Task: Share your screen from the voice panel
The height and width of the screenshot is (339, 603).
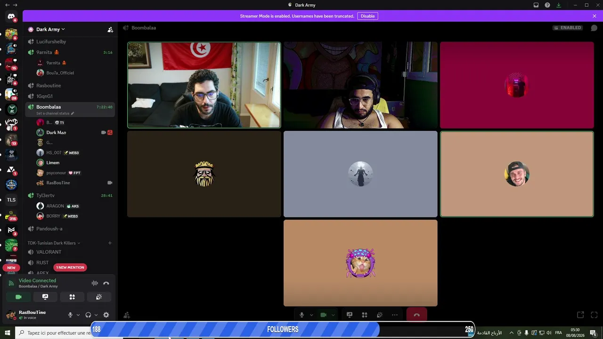Action: 45,297
